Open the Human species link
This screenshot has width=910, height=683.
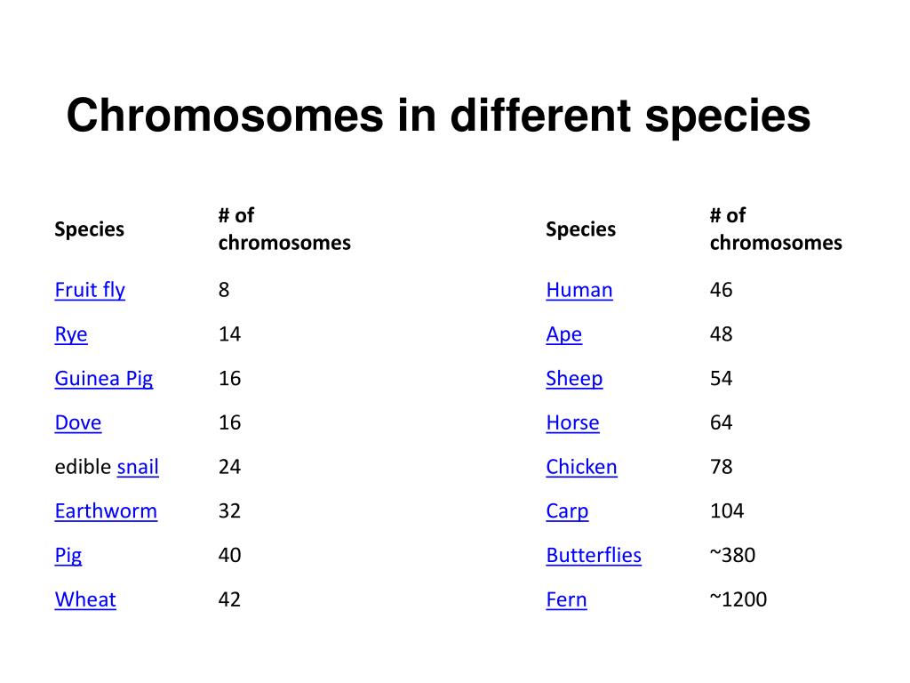579,290
